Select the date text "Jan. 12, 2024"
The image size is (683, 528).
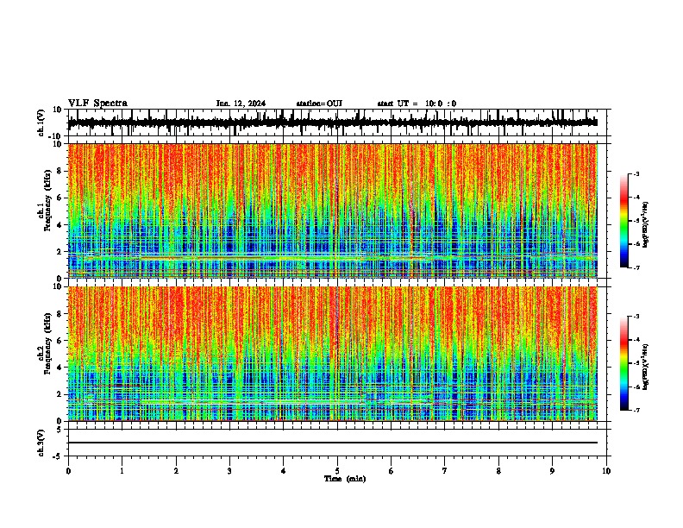click(241, 104)
